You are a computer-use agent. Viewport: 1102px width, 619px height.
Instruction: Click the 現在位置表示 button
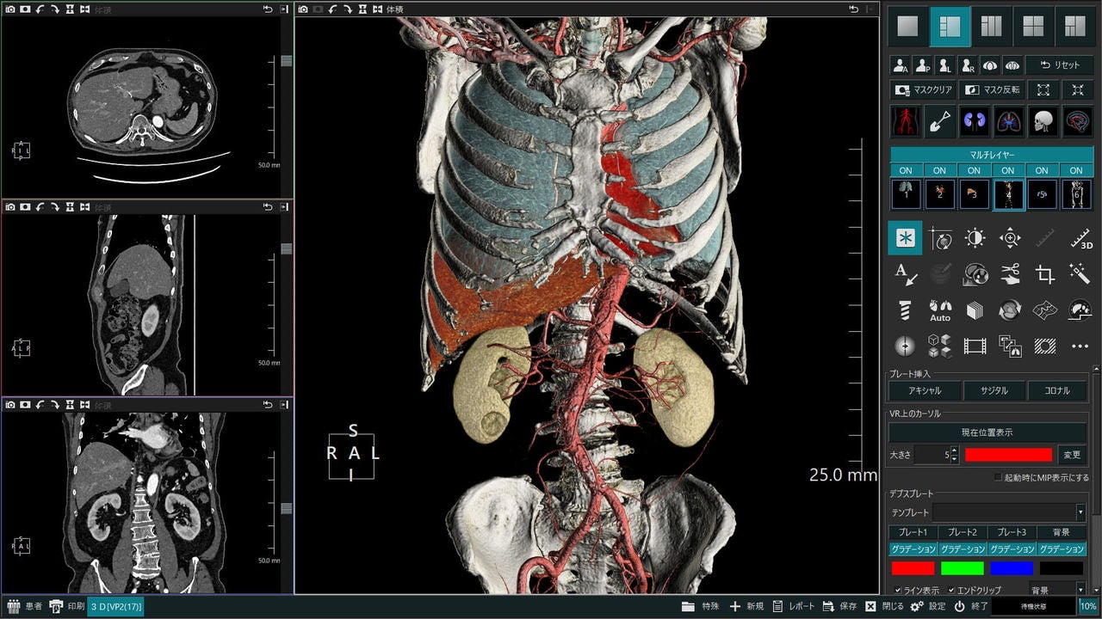987,432
